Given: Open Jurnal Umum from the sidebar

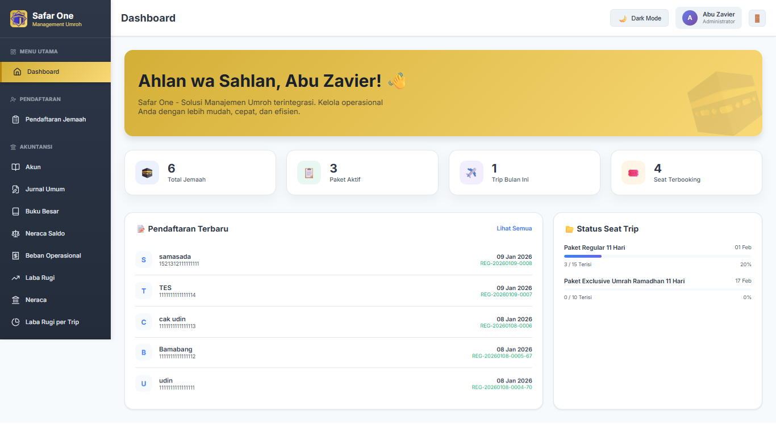Looking at the screenshot, I should click(x=45, y=189).
